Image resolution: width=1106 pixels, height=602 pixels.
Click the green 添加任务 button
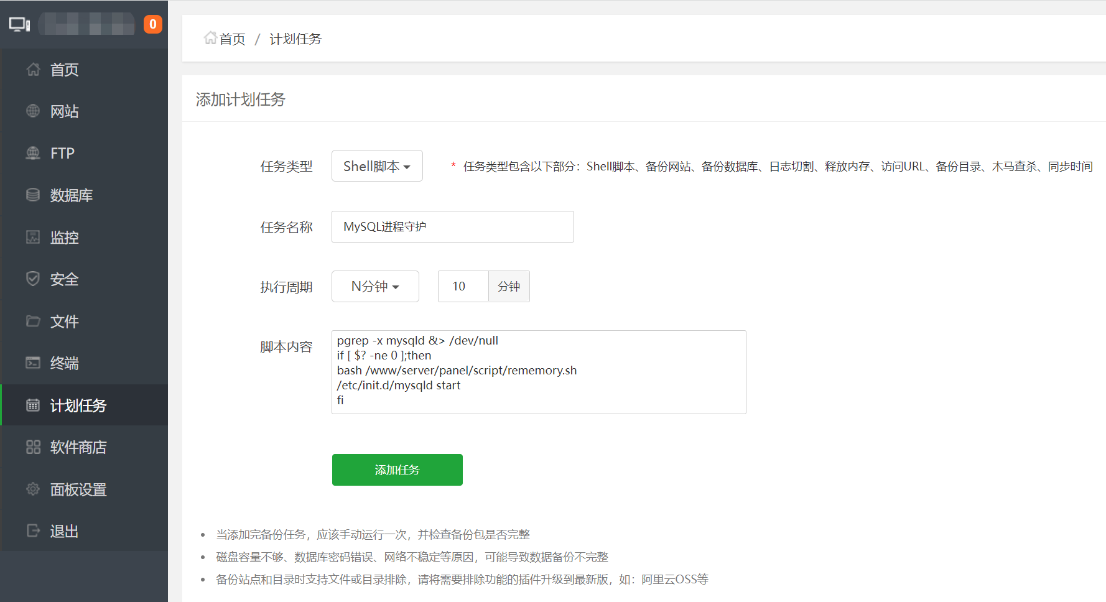tap(397, 470)
